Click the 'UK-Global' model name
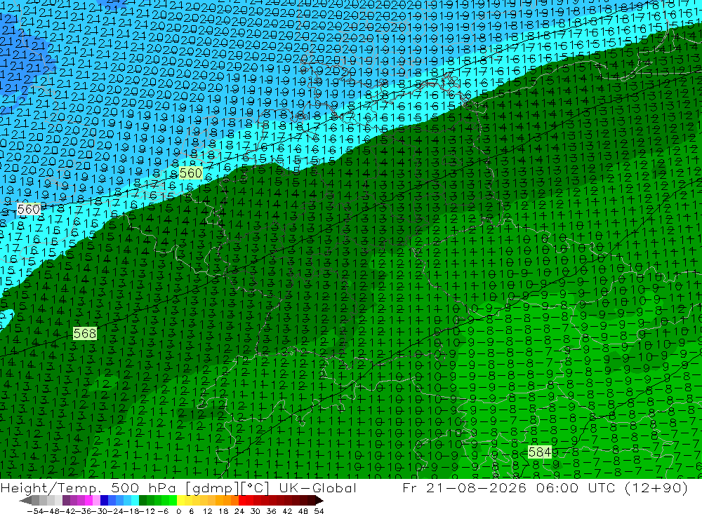This screenshot has height=514, width=702. (x=317, y=488)
